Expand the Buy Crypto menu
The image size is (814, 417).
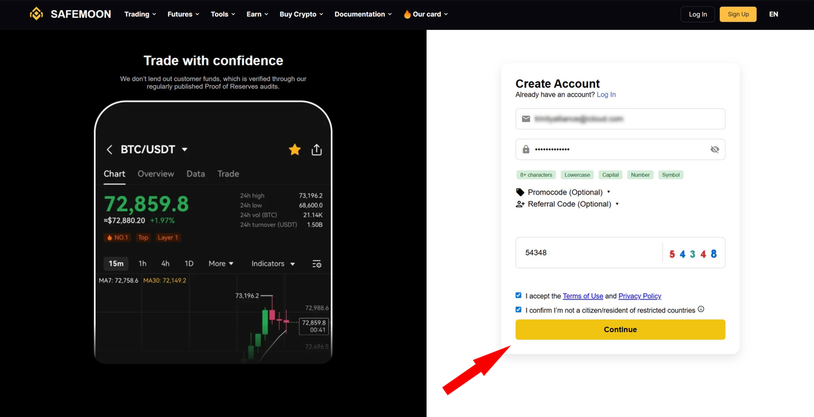301,14
